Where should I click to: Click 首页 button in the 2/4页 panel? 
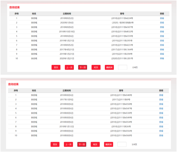56,67
